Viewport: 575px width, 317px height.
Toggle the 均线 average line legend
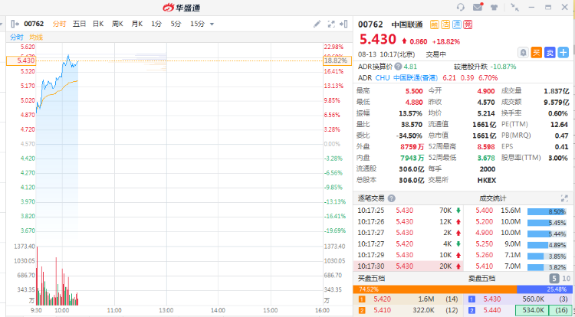coord(36,37)
